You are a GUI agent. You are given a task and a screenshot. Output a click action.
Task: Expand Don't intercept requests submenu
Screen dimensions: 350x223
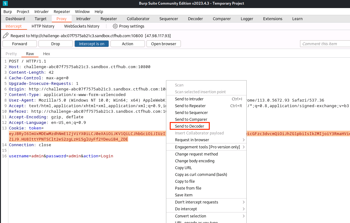coord(244,202)
